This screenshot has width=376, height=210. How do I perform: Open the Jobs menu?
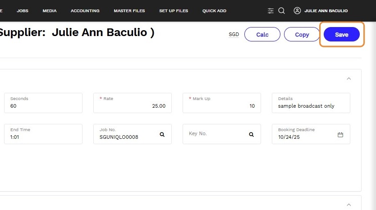23,11
